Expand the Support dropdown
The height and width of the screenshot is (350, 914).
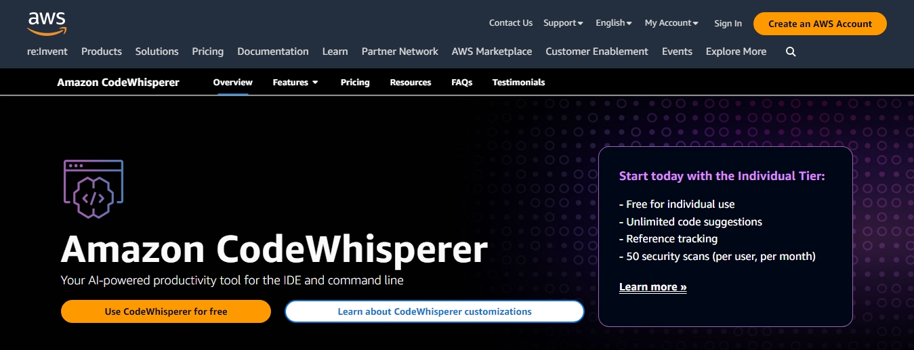(562, 23)
